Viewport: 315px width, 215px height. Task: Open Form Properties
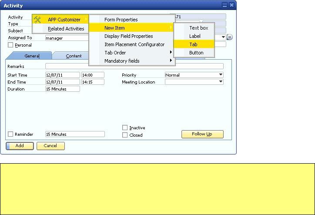pyautogui.click(x=132, y=20)
